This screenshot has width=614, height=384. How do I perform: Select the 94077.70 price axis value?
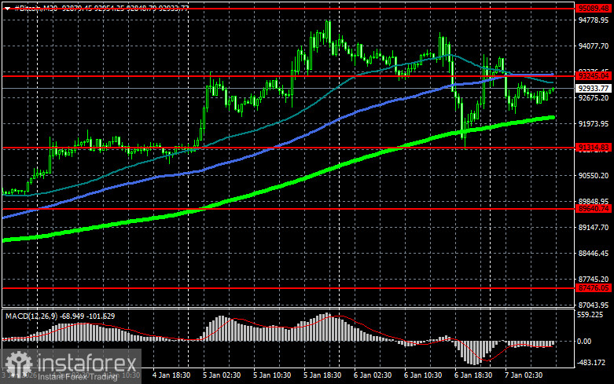(x=594, y=46)
